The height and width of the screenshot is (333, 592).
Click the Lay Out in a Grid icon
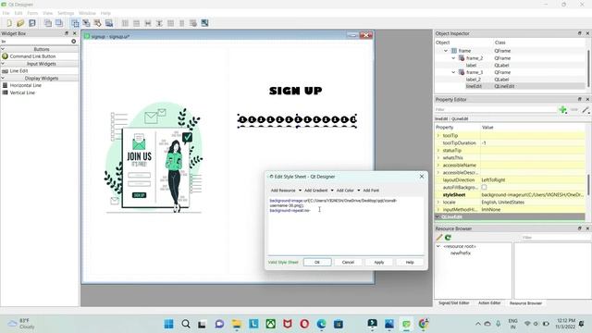tap(170, 23)
